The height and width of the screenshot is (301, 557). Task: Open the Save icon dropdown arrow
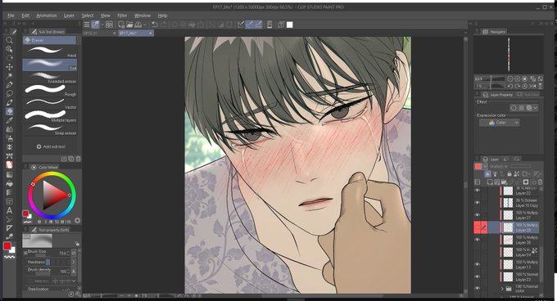145,25
